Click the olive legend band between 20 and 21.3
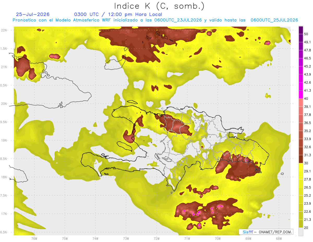The width and height of the screenshot is (313, 242). [301, 224]
